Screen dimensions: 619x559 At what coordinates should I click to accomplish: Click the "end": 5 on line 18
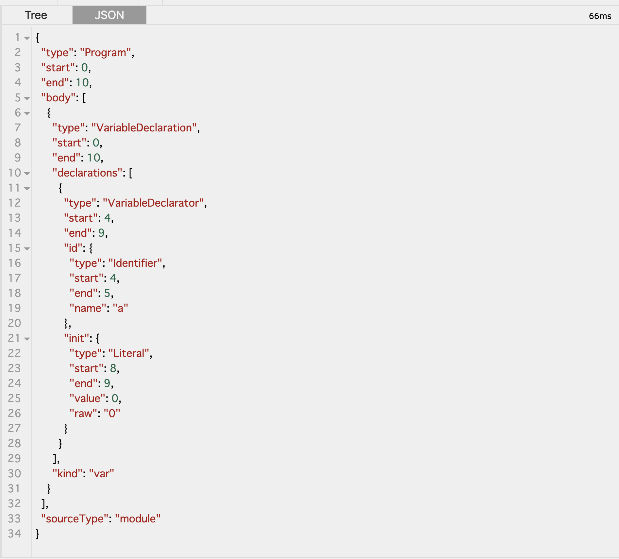click(92, 293)
